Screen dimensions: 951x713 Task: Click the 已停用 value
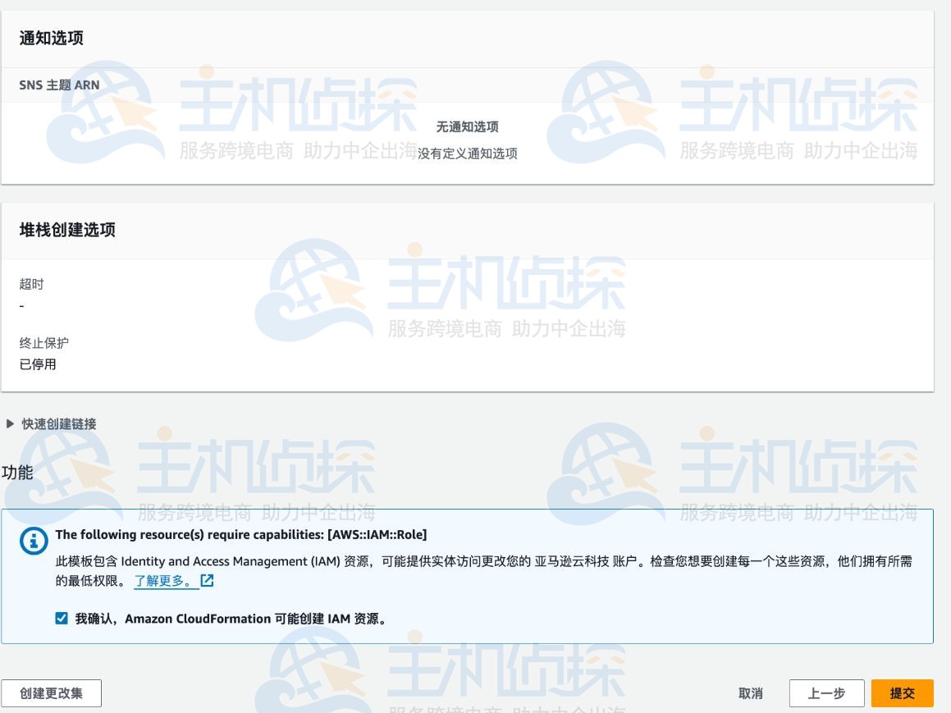[x=38, y=363]
